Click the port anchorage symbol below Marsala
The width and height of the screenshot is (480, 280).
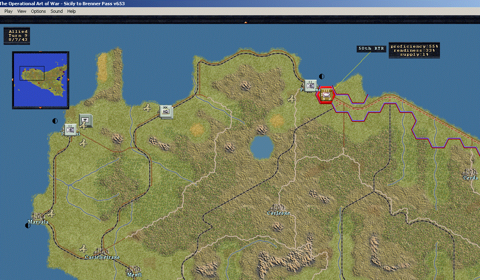click(28, 226)
